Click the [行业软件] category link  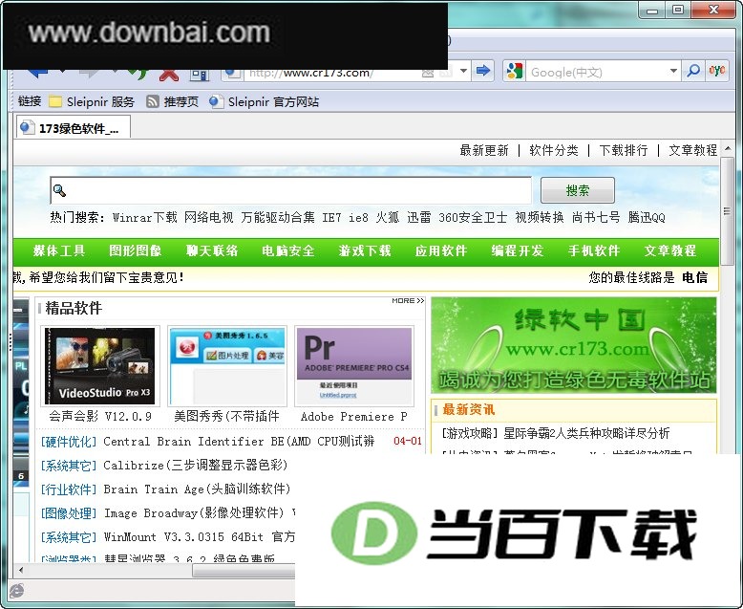click(69, 489)
